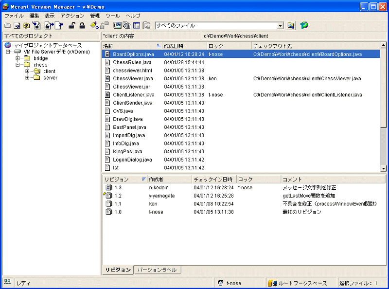Click the blue column table toolbar icon
This screenshot has width=389, height=289.
(137, 25)
